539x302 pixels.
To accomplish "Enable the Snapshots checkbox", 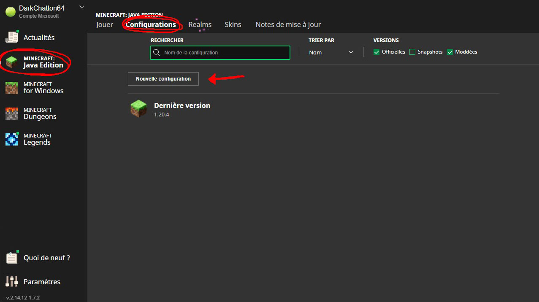I will pyautogui.click(x=412, y=52).
